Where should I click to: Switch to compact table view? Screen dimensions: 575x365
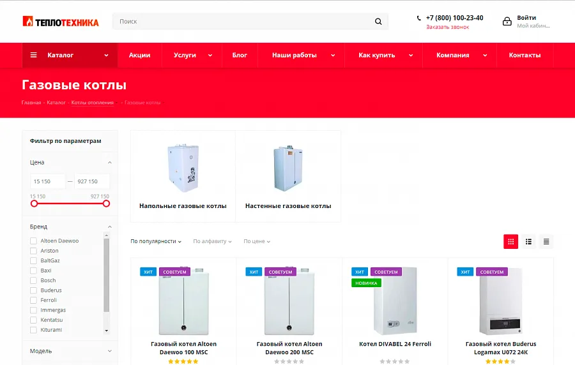coord(546,241)
